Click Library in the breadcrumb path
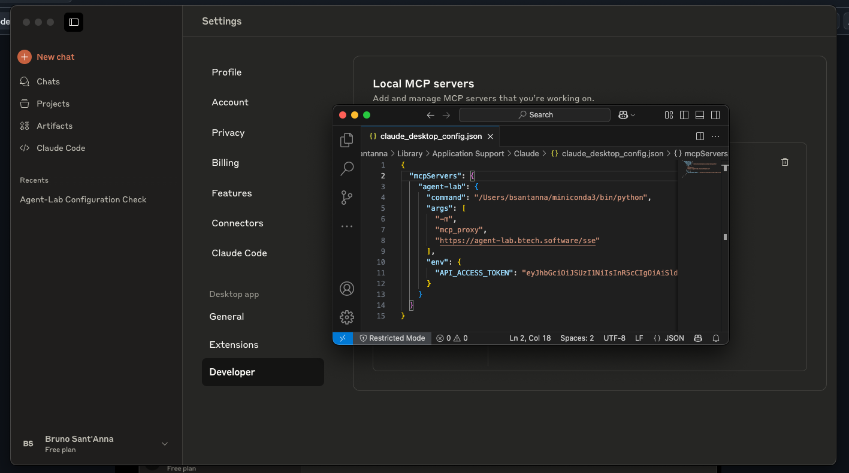849x473 pixels. click(410, 154)
